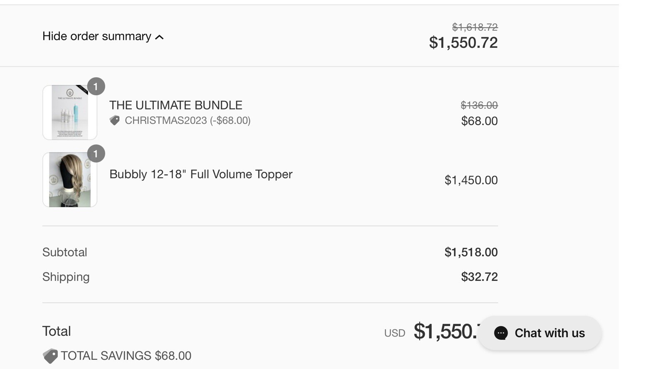Click the CHRISTMAS2023 discount tag icon
The width and height of the screenshot is (665, 369).
(x=115, y=120)
